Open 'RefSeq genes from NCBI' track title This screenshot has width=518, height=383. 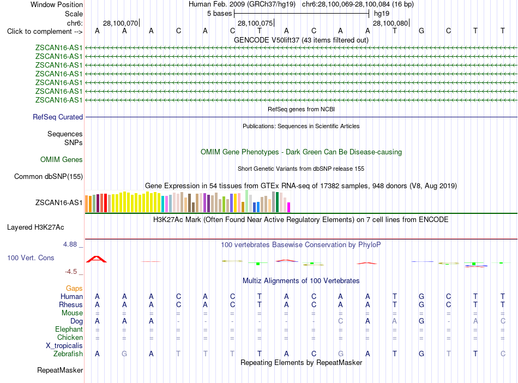click(301, 109)
